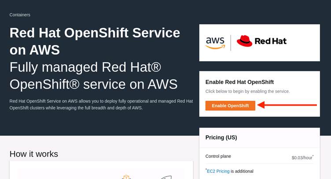Click the $0.03/hour price value
The image size is (331, 179).
(302, 158)
